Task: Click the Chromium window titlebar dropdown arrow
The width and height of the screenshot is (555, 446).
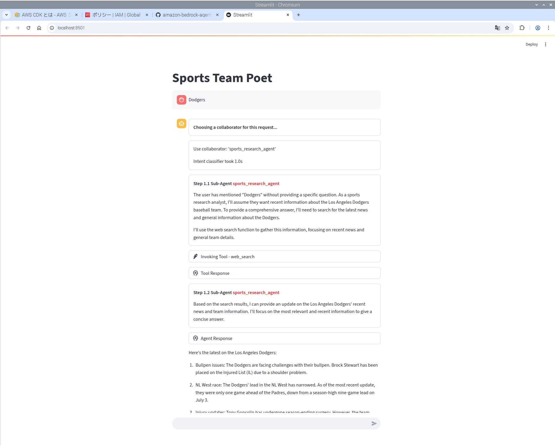Action: pos(537,5)
